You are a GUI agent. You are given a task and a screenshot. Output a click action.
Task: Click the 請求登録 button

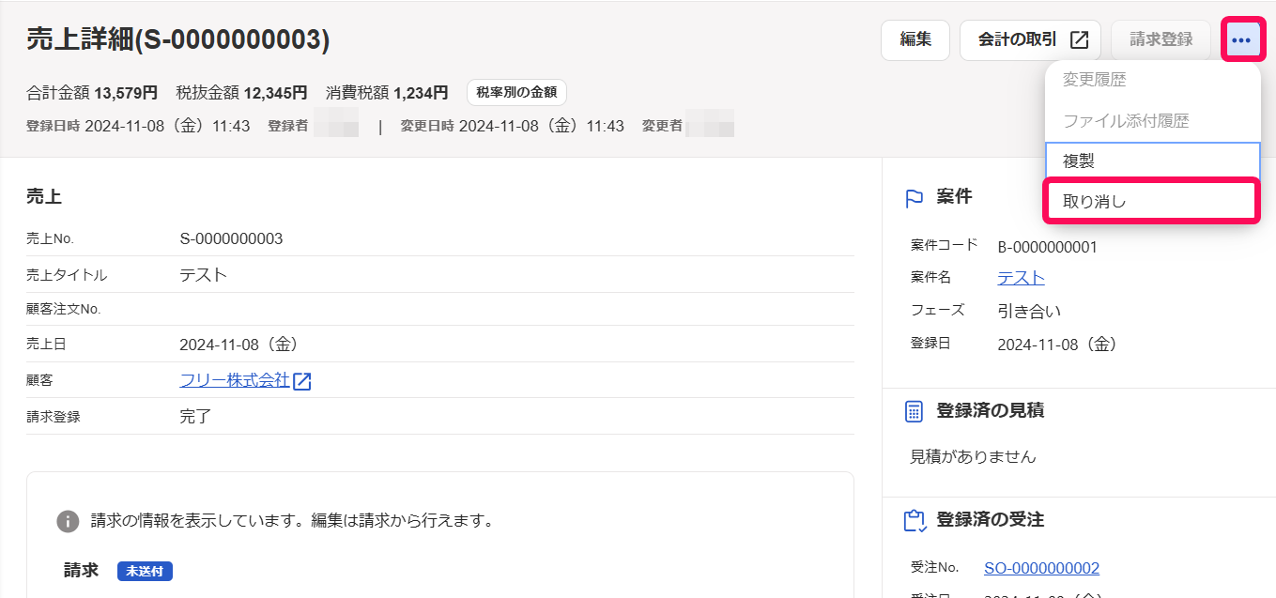tap(1161, 40)
